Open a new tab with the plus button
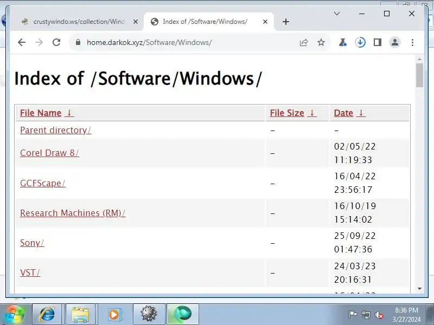 [286, 22]
